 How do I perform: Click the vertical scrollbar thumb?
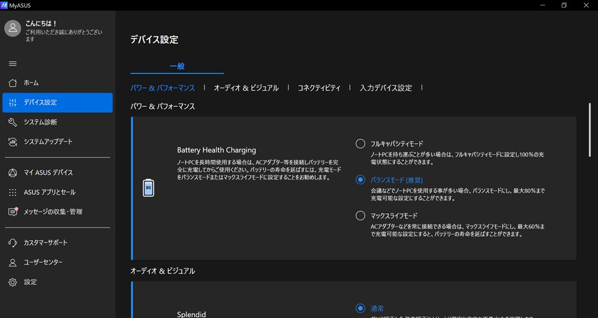(590, 129)
